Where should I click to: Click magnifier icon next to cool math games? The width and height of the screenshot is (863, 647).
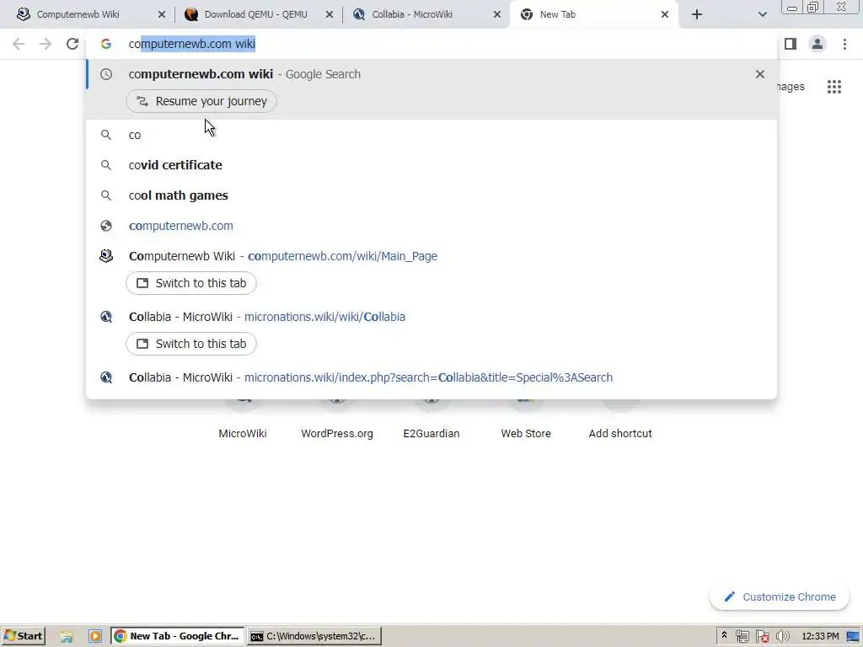106,195
